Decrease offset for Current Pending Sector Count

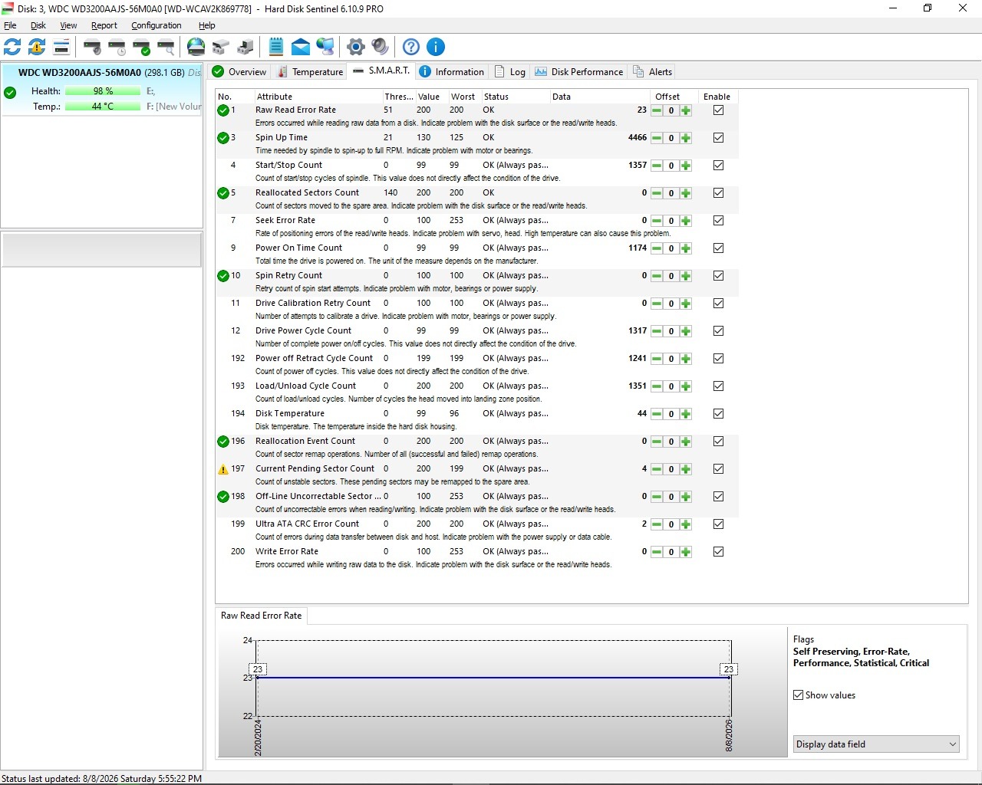(x=657, y=469)
